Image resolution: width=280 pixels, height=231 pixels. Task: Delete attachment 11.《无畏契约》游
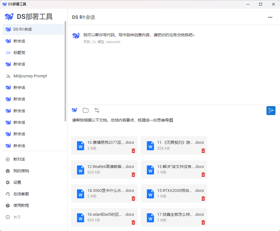(203, 151)
